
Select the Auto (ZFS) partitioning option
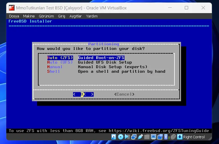[x=60, y=58]
